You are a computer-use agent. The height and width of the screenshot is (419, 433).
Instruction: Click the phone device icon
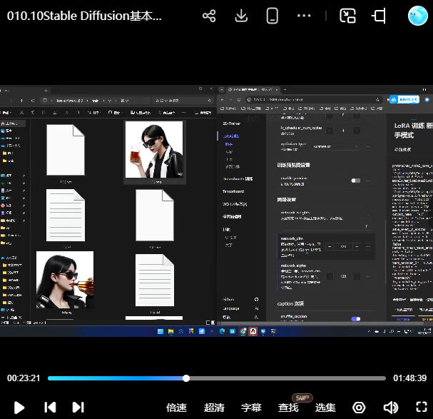(272, 16)
